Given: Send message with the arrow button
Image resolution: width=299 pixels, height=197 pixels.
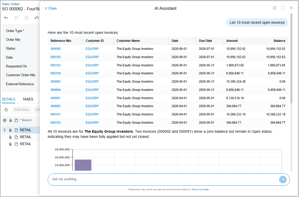Looking at the screenshot, I should pos(283,179).
